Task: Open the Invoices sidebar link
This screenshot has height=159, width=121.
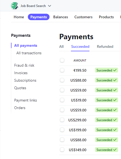Action: (x=21, y=73)
